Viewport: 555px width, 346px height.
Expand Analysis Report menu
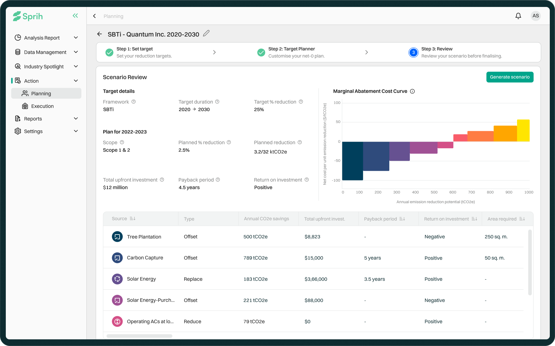[x=76, y=38]
